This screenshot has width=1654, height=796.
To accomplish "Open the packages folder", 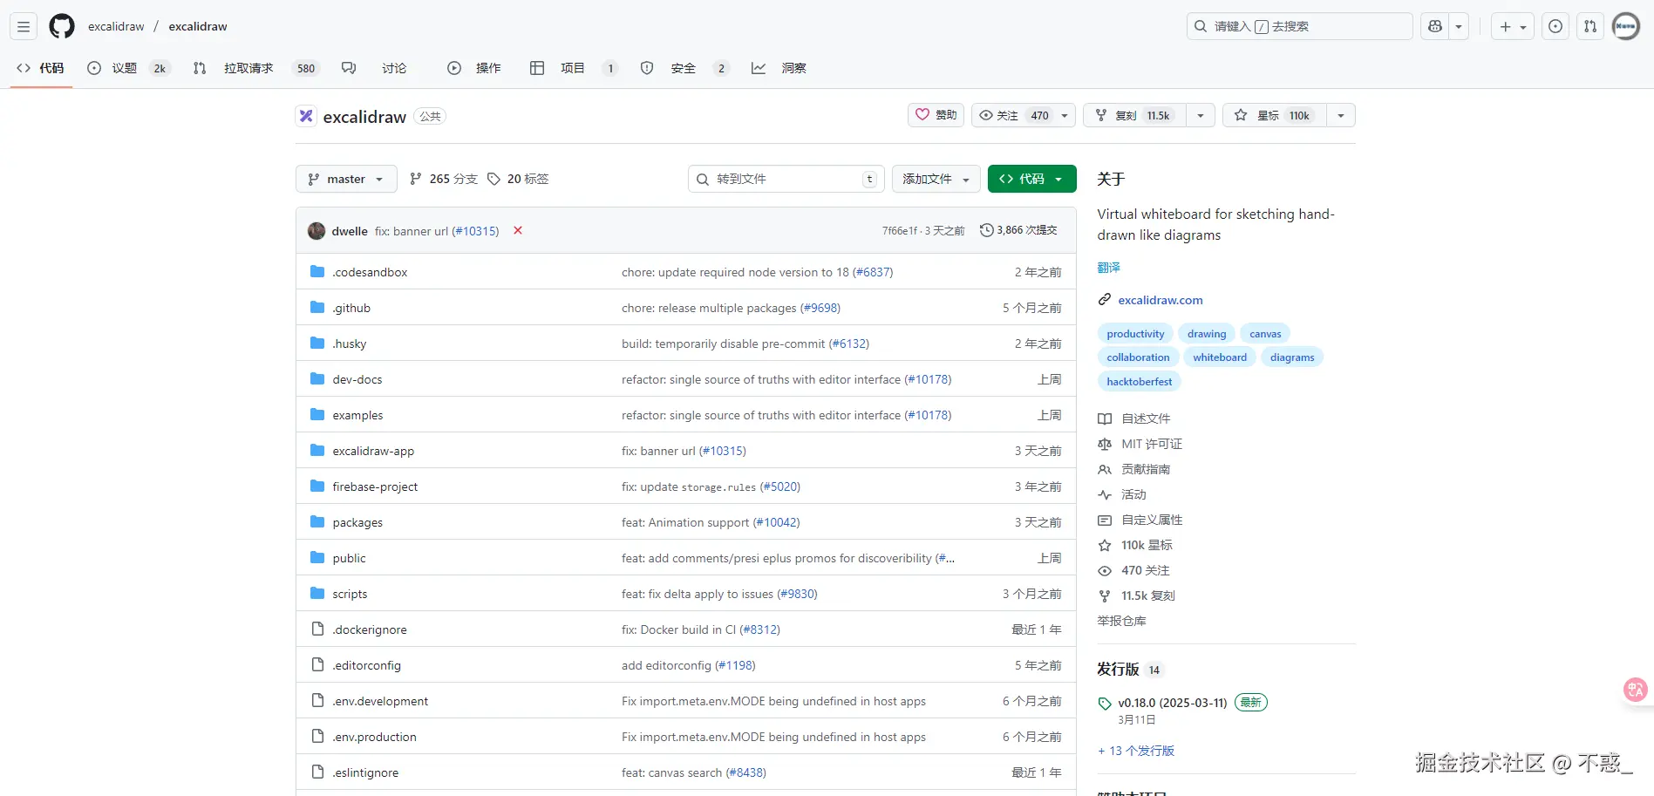I will (x=357, y=522).
